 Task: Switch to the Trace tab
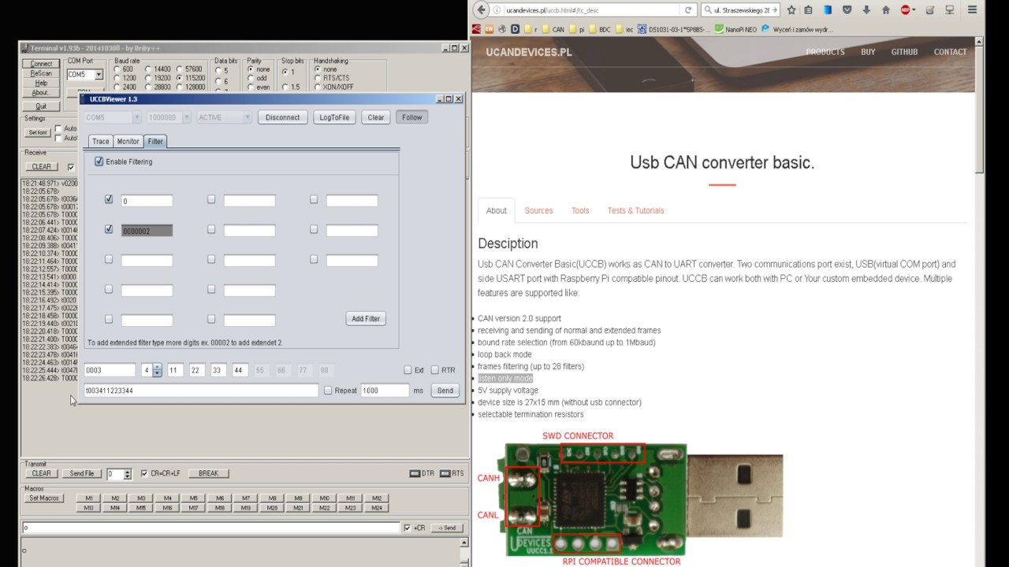tap(100, 142)
